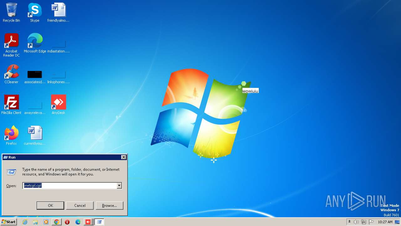Image resolution: width=401 pixels, height=226 pixels.
Task: Click the 10:27 AM system clock
Action: click(x=385, y=222)
